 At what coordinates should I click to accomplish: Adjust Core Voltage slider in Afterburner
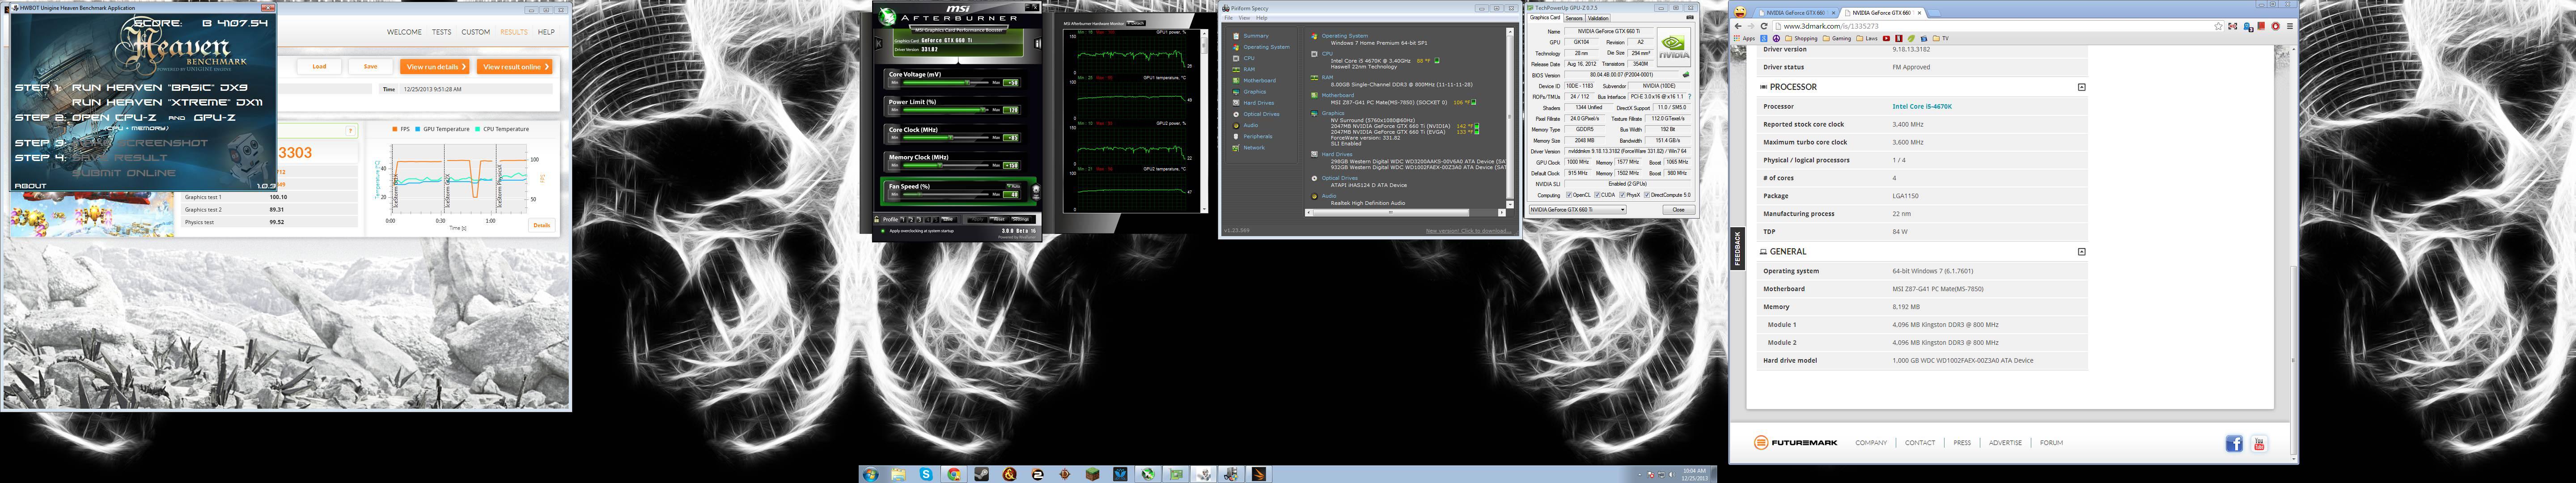click(x=946, y=82)
